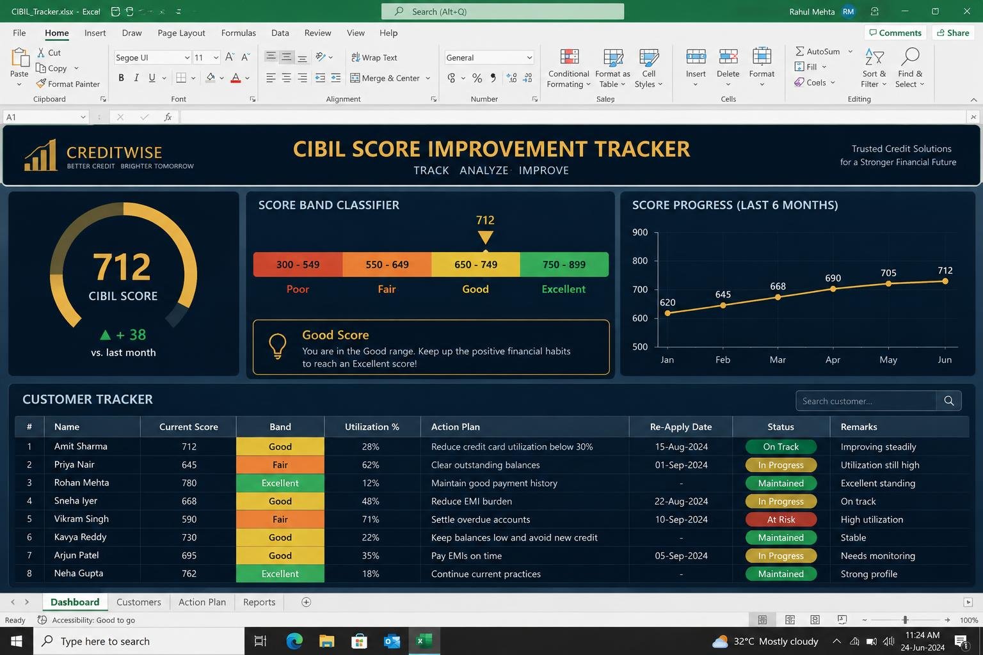Open the font name dropdown

[x=187, y=58]
